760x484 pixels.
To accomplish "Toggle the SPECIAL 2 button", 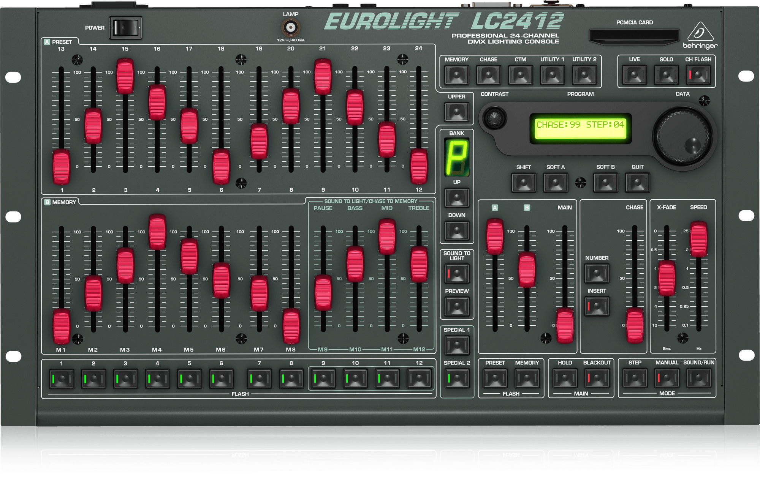I will (x=456, y=378).
